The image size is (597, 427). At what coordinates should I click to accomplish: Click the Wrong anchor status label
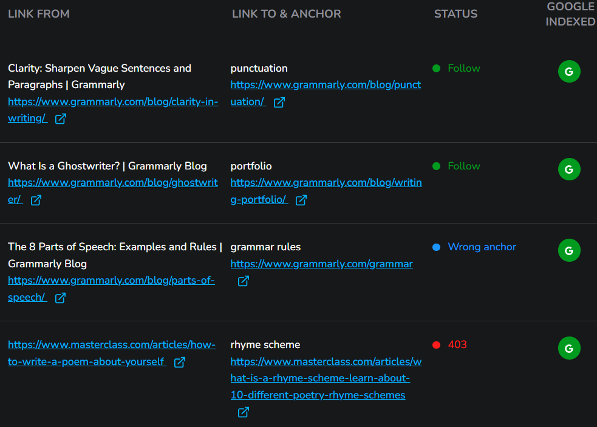pyautogui.click(x=482, y=247)
